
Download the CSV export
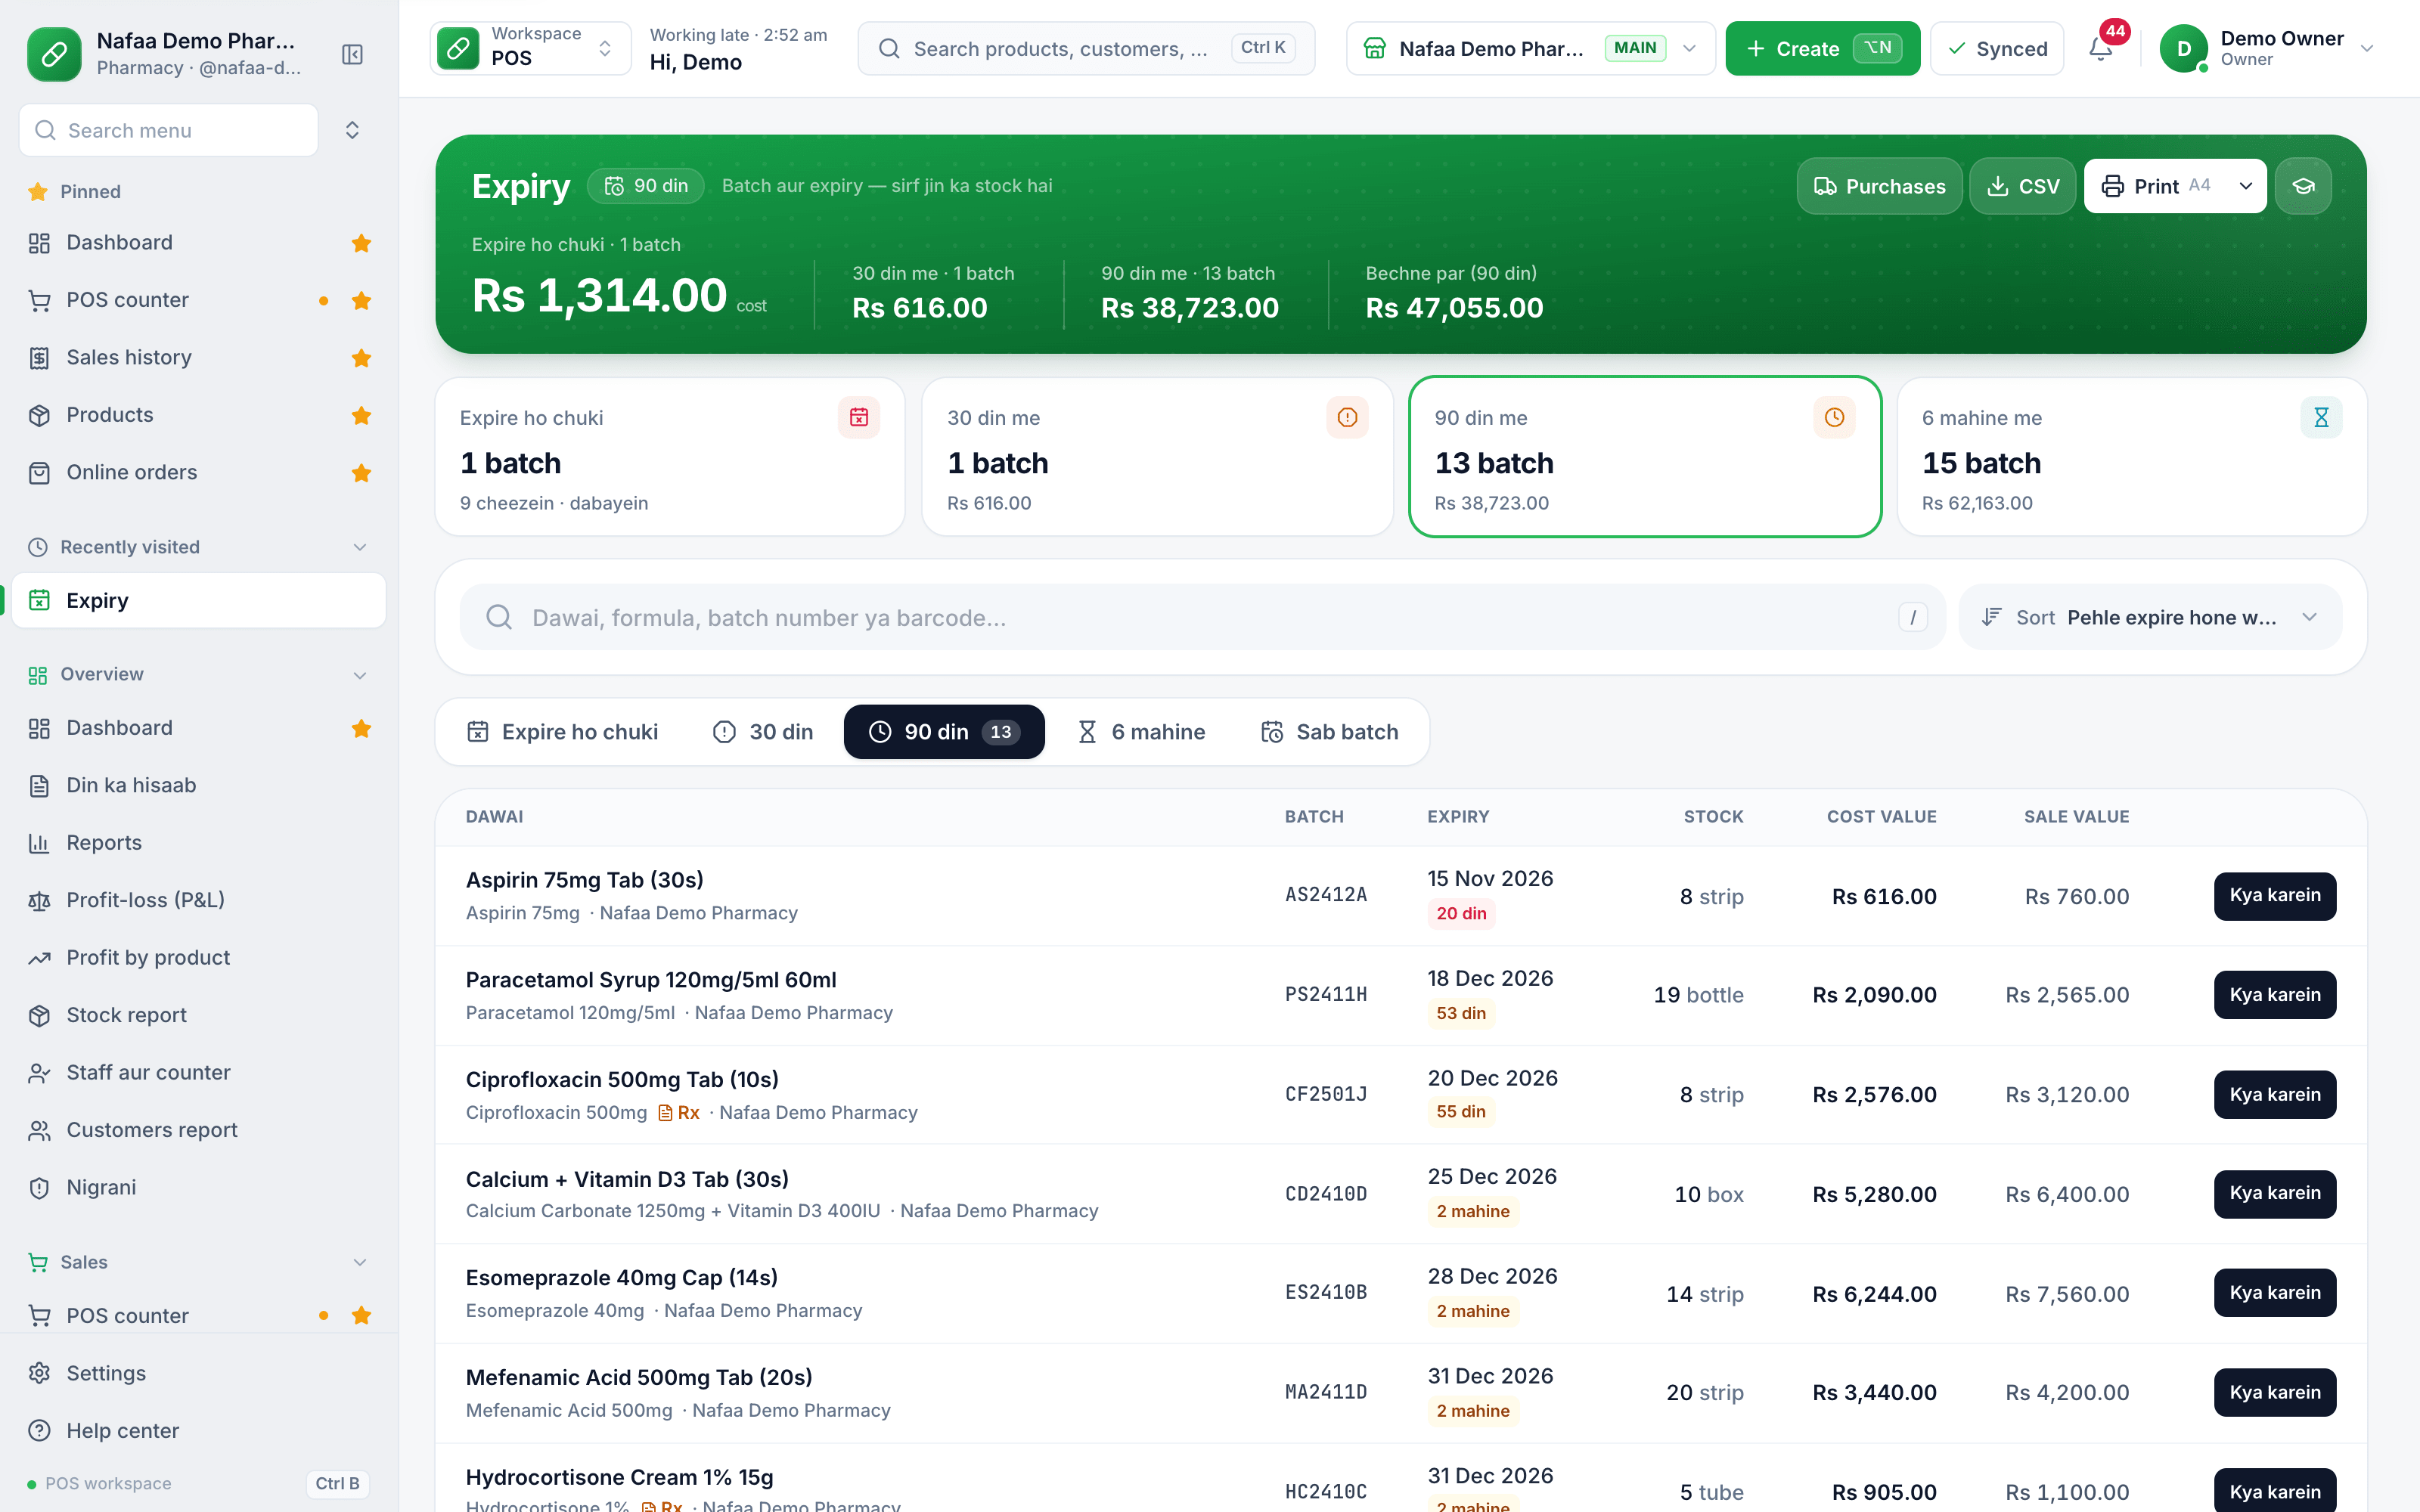point(2022,186)
